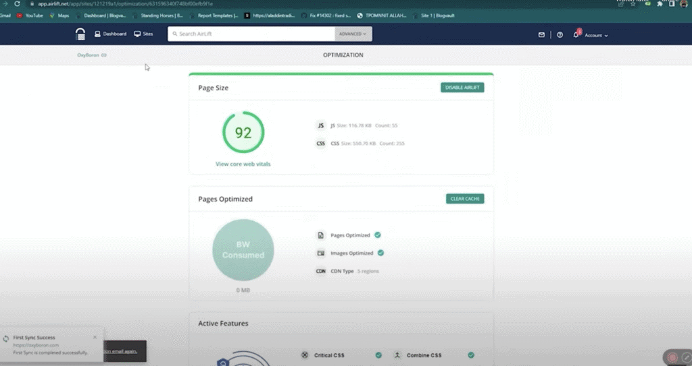Open the mail envelope icon in header
The width and height of the screenshot is (692, 366).
(541, 34)
